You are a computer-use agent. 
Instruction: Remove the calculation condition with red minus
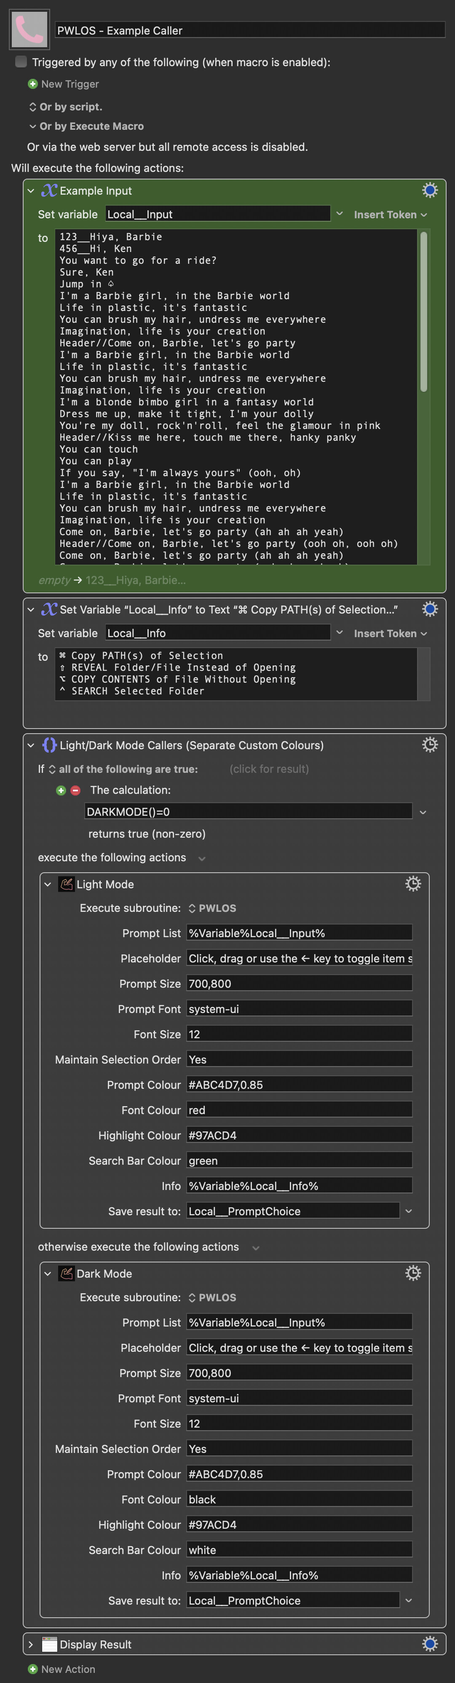click(75, 790)
